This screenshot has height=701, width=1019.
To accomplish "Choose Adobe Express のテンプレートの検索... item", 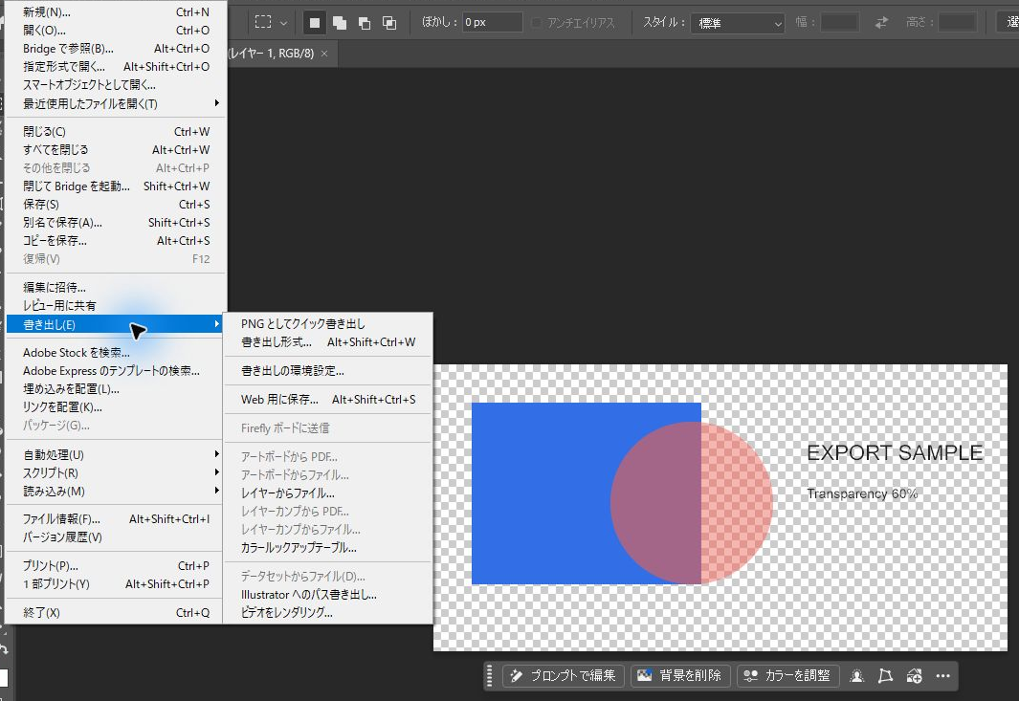I will coord(116,370).
